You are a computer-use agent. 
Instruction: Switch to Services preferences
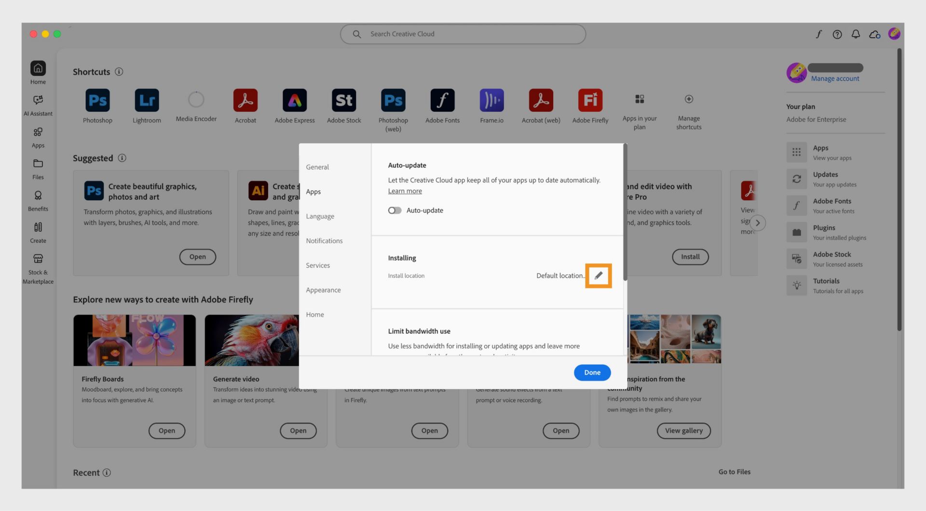[318, 265]
